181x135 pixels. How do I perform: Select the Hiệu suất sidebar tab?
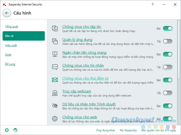pyautogui.click(x=11, y=45)
